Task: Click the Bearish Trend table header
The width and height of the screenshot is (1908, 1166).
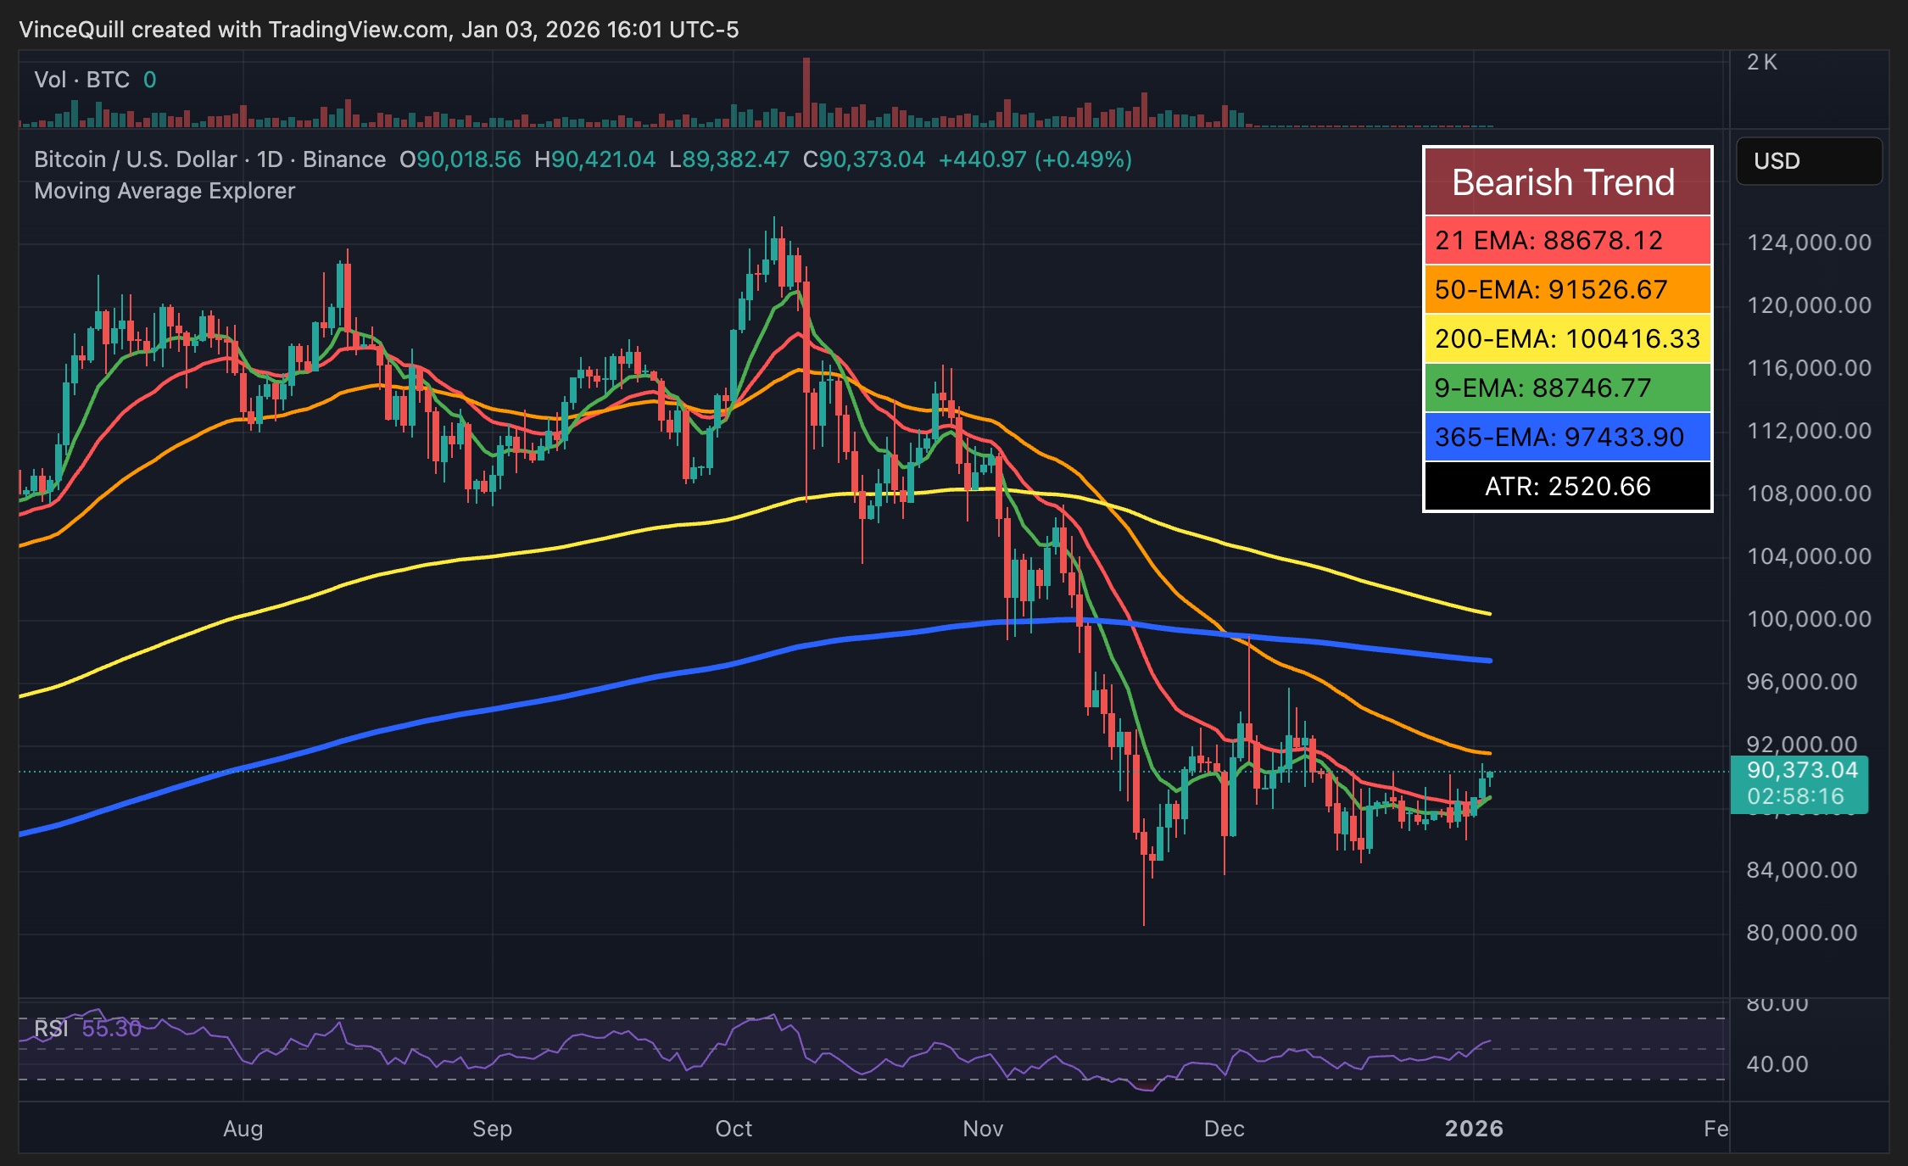Action: pyautogui.click(x=1566, y=182)
